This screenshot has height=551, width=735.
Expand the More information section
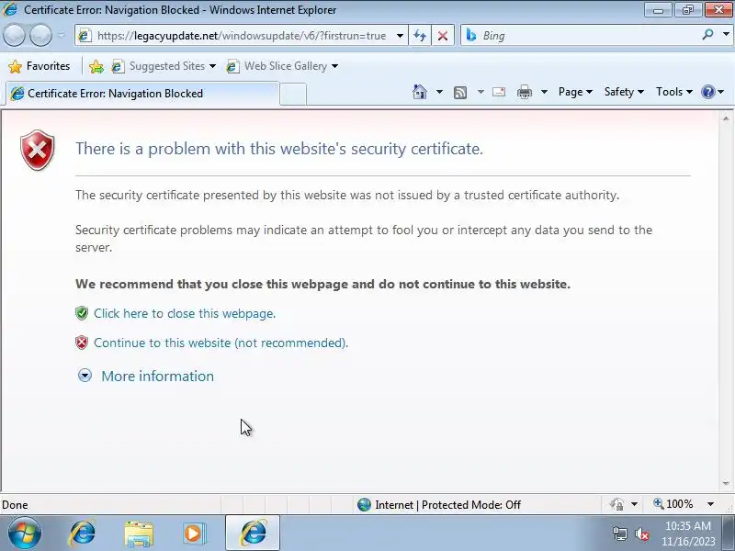coord(145,376)
